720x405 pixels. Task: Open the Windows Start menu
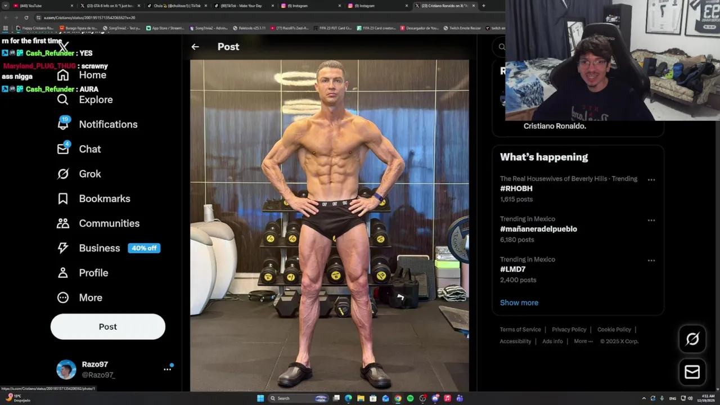click(x=260, y=398)
